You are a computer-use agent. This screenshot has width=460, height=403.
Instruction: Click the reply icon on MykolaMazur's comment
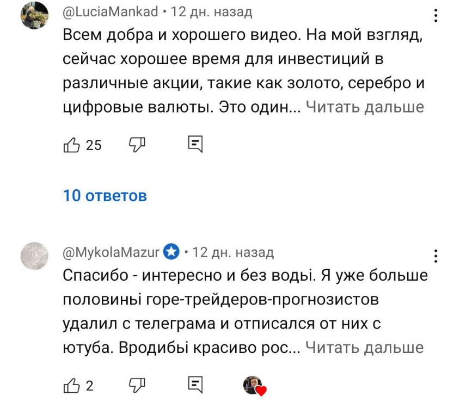[x=194, y=385]
